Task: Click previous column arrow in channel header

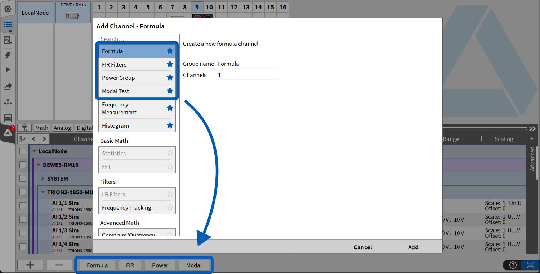Action: click(34, 138)
